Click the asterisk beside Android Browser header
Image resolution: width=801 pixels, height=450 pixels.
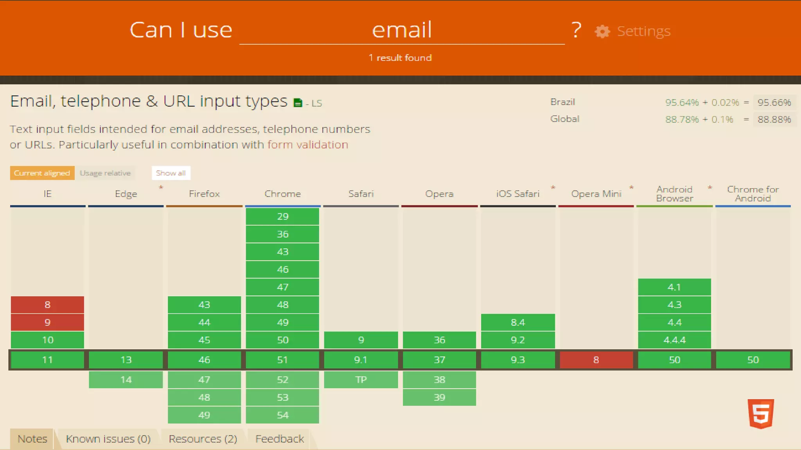pos(709,188)
